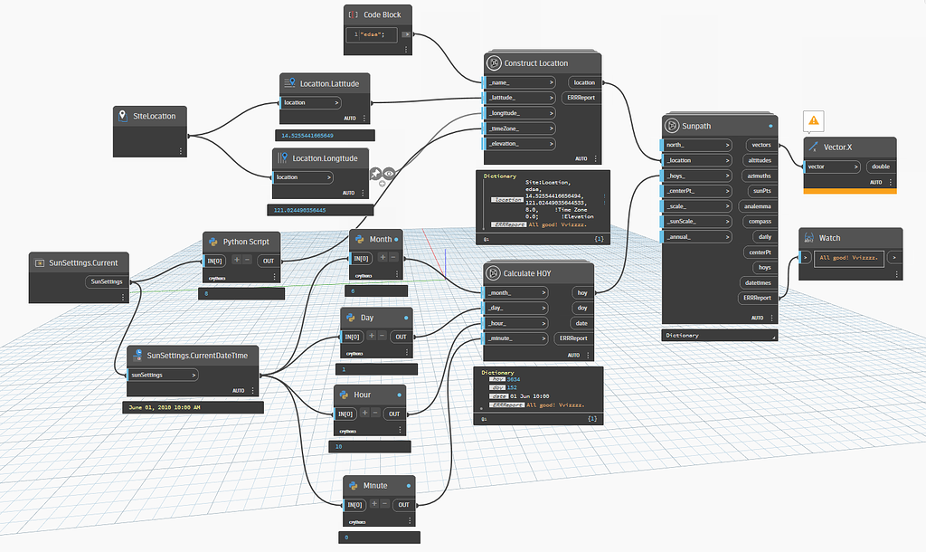Click the location output port on Construct Location
The image size is (926, 552).
[584, 82]
